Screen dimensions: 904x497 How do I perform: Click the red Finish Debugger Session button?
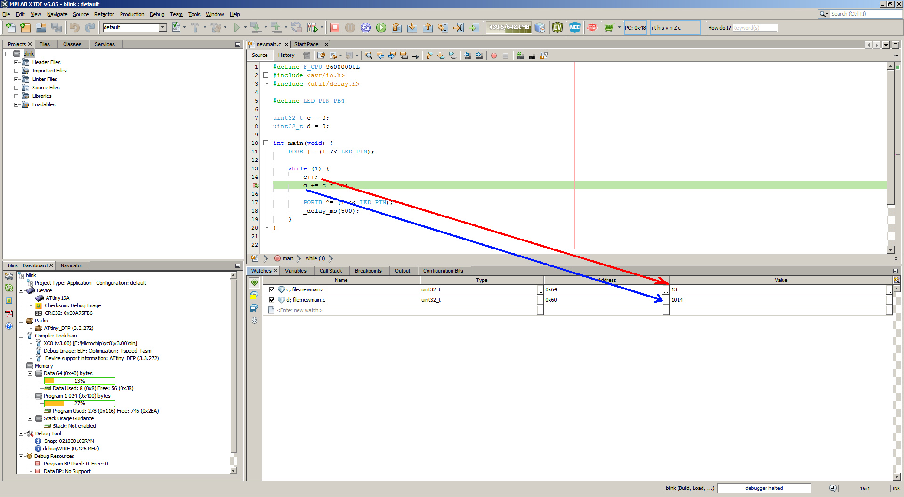click(x=335, y=28)
